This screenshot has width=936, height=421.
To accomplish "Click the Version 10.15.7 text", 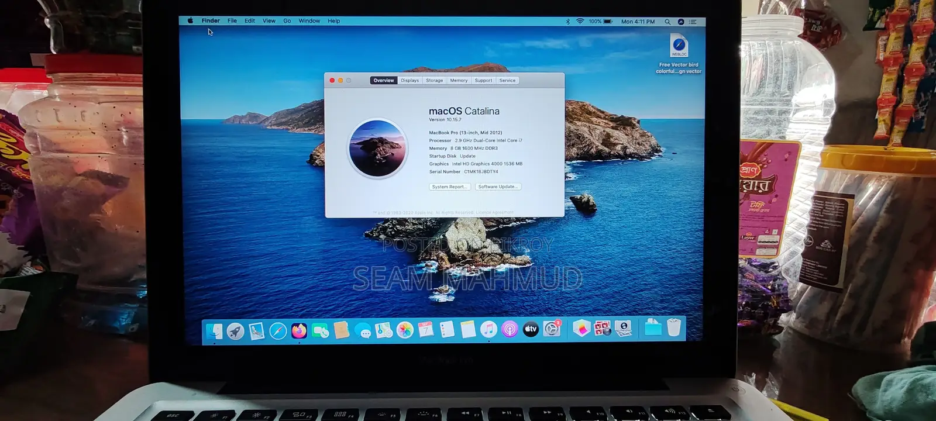I will point(445,120).
